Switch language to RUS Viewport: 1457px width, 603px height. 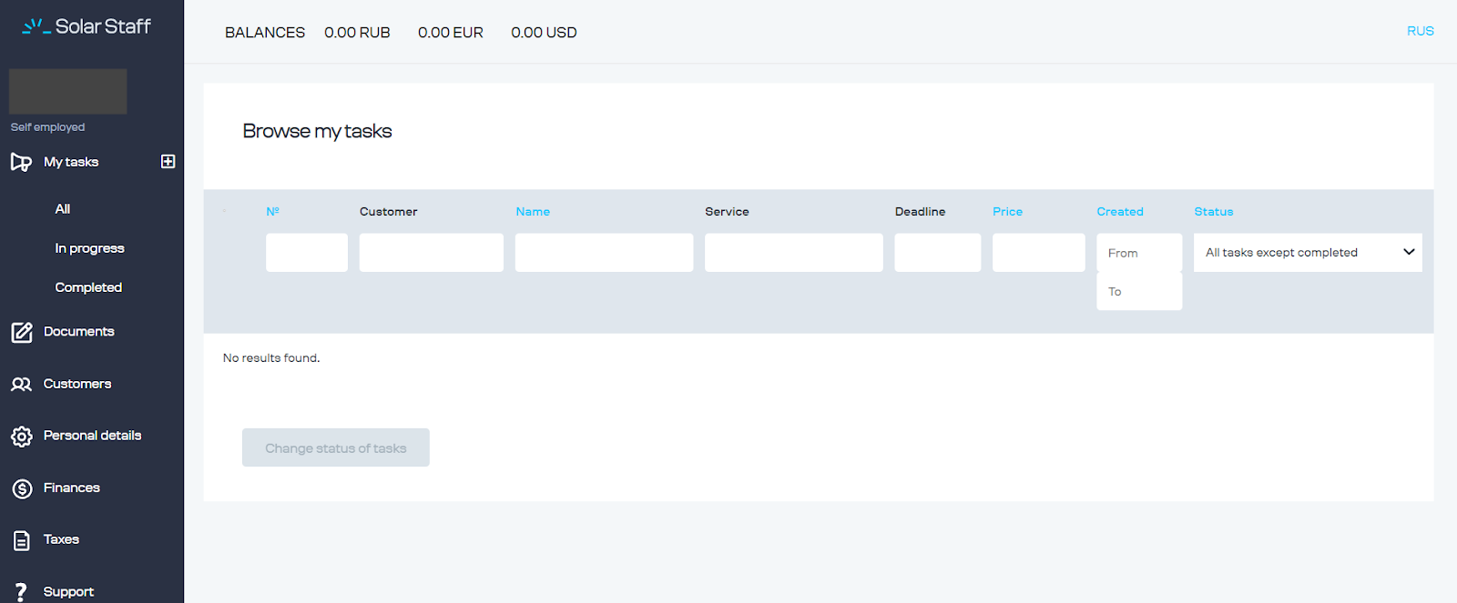[x=1420, y=31]
